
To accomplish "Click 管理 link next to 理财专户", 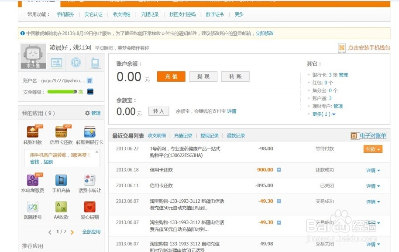I will pos(338,106).
